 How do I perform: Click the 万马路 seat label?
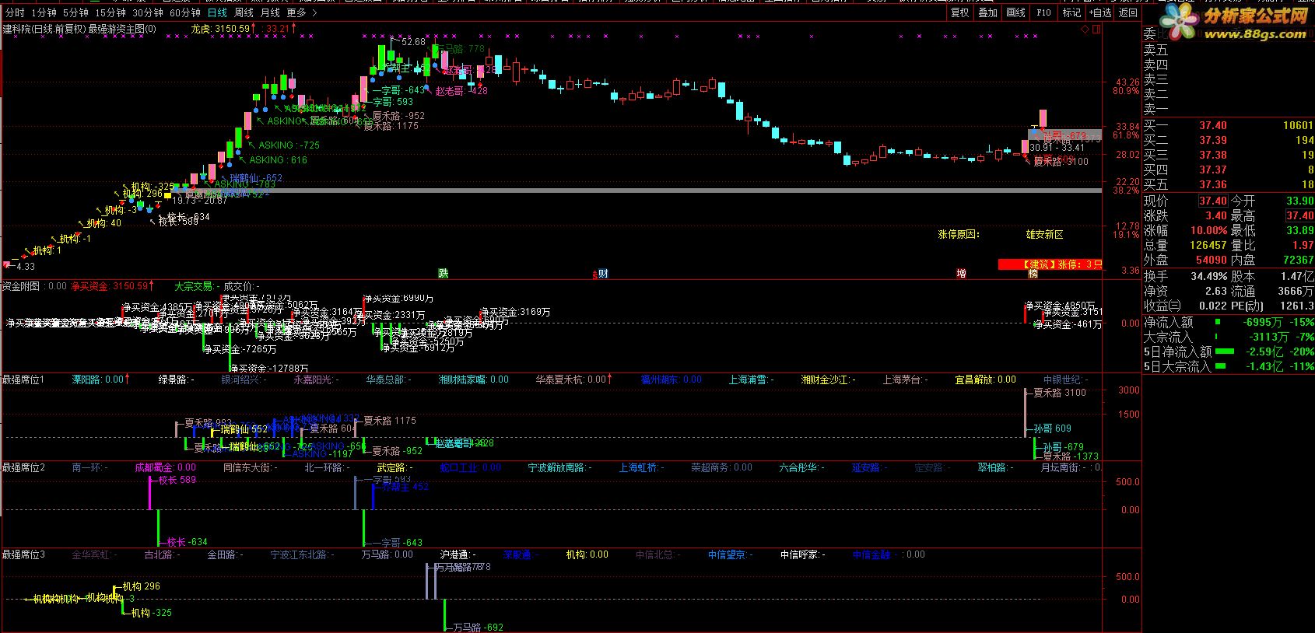[x=377, y=554]
